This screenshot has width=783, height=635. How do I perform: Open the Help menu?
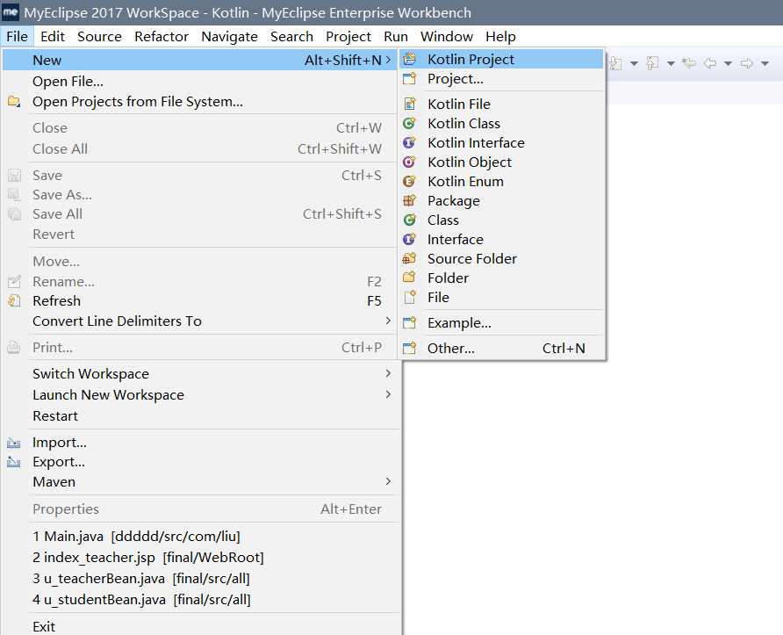point(500,37)
